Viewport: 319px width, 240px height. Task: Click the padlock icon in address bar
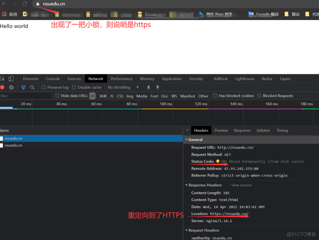point(37,4)
